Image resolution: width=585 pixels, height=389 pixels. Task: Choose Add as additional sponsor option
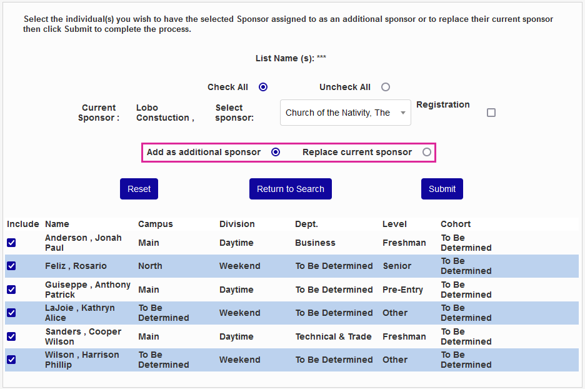(276, 152)
